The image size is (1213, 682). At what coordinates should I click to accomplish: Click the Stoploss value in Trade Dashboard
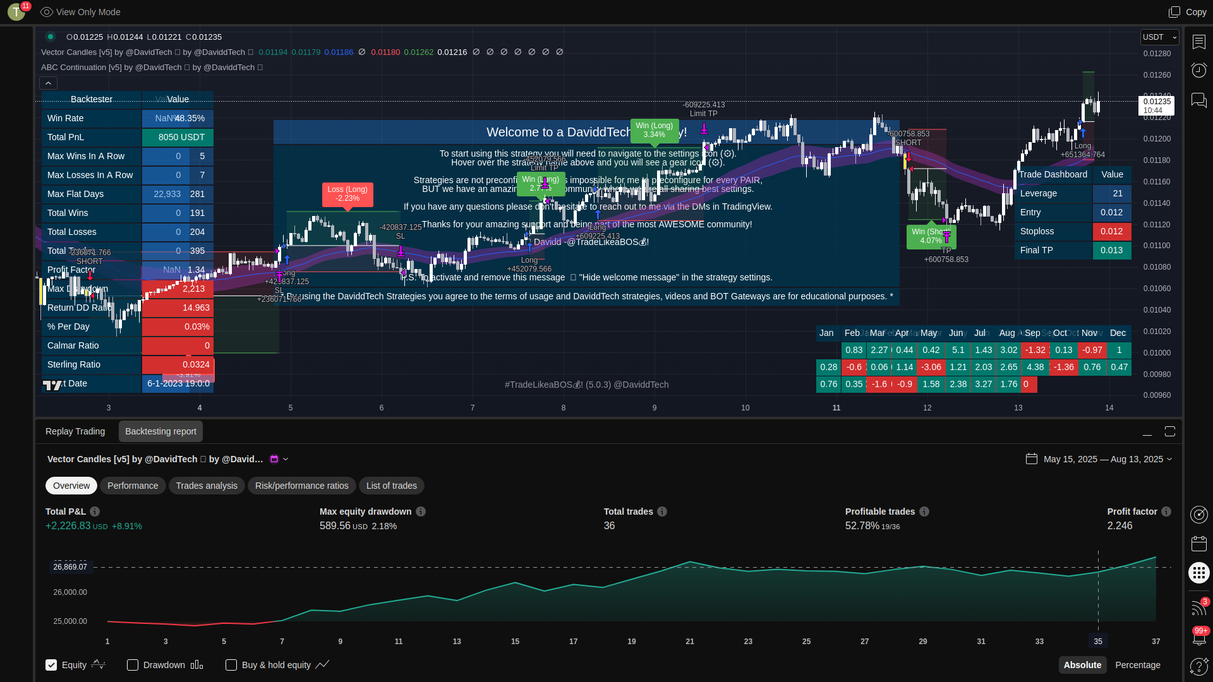[1112, 232]
